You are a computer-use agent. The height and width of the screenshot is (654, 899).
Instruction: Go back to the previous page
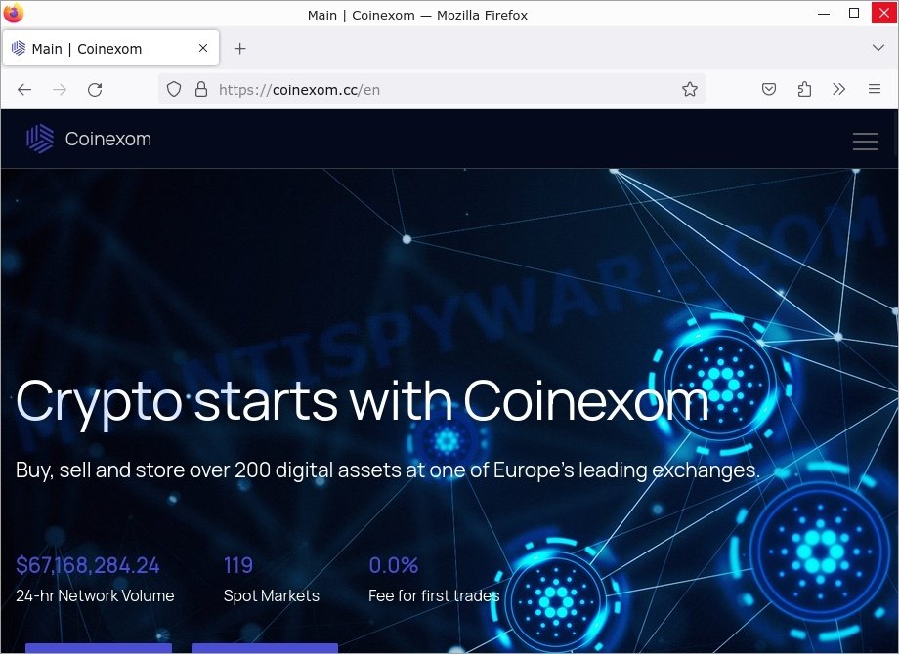click(x=24, y=90)
